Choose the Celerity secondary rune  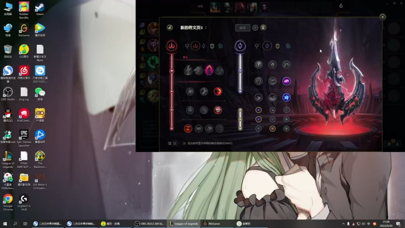tap(272, 81)
